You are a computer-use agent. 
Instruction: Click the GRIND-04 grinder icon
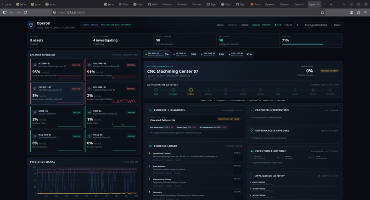pyautogui.click(x=35, y=112)
